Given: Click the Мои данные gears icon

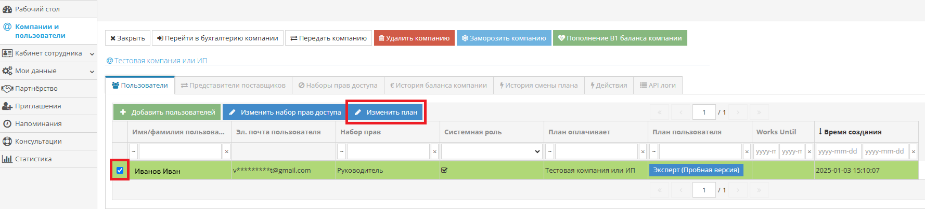Looking at the screenshot, I should (x=7, y=71).
